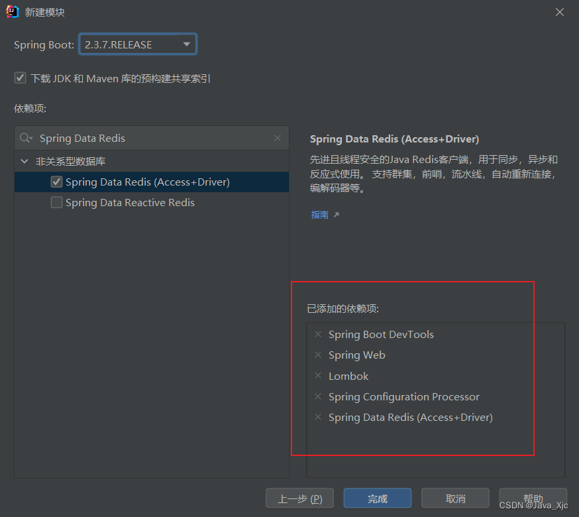Select Spring Data Redis in added list
Image resolution: width=579 pixels, height=517 pixels.
pos(411,418)
